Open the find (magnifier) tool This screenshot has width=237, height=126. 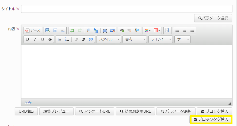click(x=88, y=30)
